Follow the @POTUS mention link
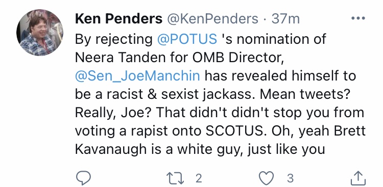This screenshot has width=383, height=187. coord(187,39)
